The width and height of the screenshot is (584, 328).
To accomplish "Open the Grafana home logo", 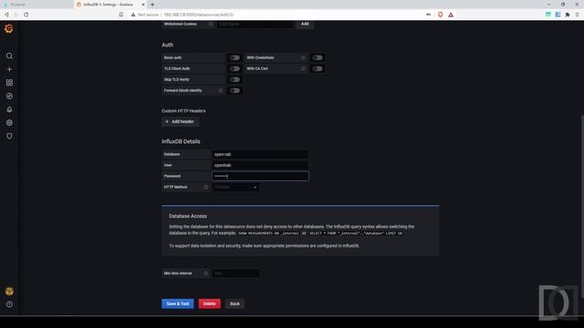I will pyautogui.click(x=9, y=28).
